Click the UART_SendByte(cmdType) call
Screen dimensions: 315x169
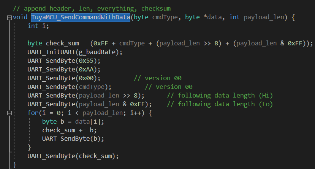69,87
